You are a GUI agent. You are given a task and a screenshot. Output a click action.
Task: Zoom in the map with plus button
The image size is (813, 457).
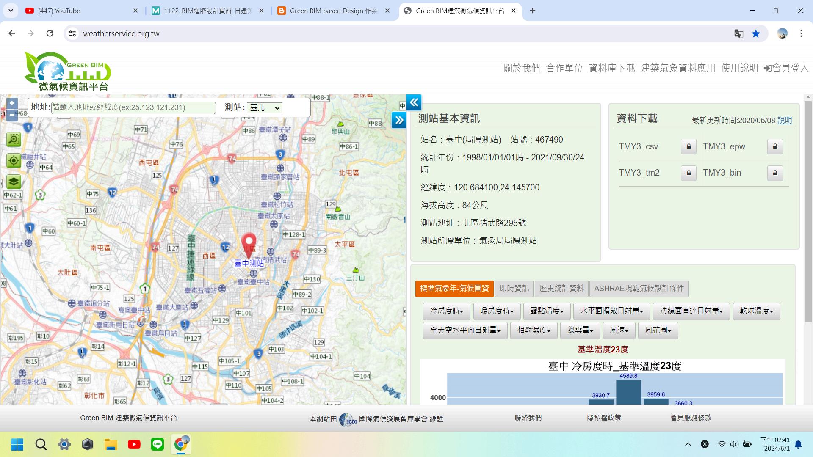tap(12, 103)
